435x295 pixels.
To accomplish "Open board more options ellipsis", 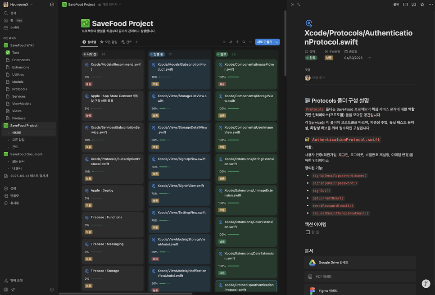I will tap(250, 42).
